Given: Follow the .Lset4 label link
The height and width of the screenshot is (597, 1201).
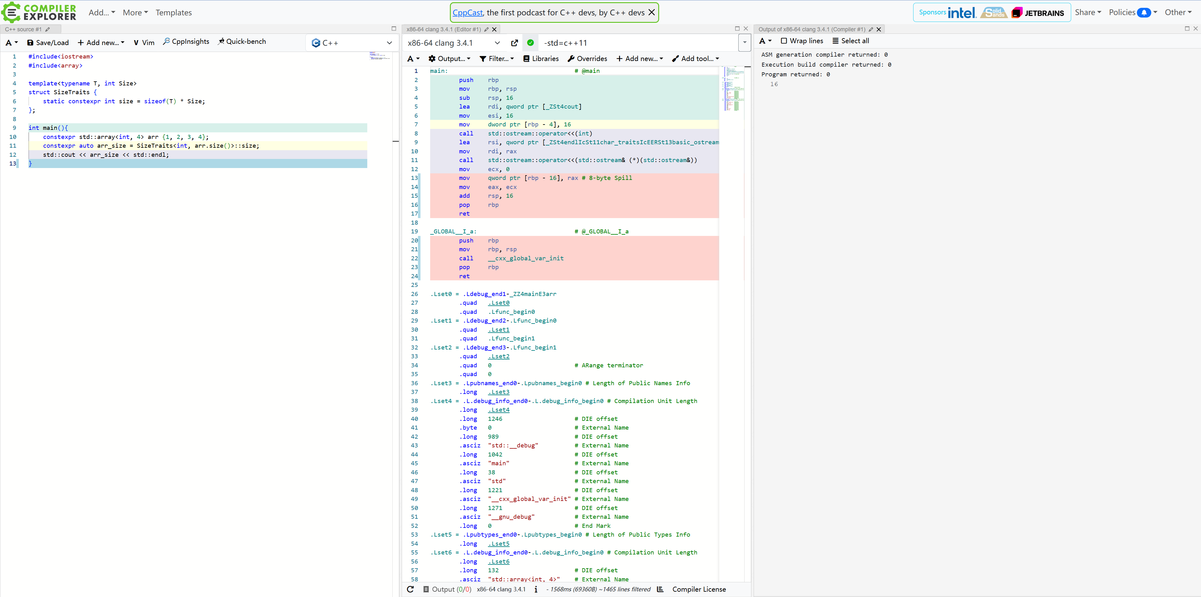Looking at the screenshot, I should pos(498,410).
